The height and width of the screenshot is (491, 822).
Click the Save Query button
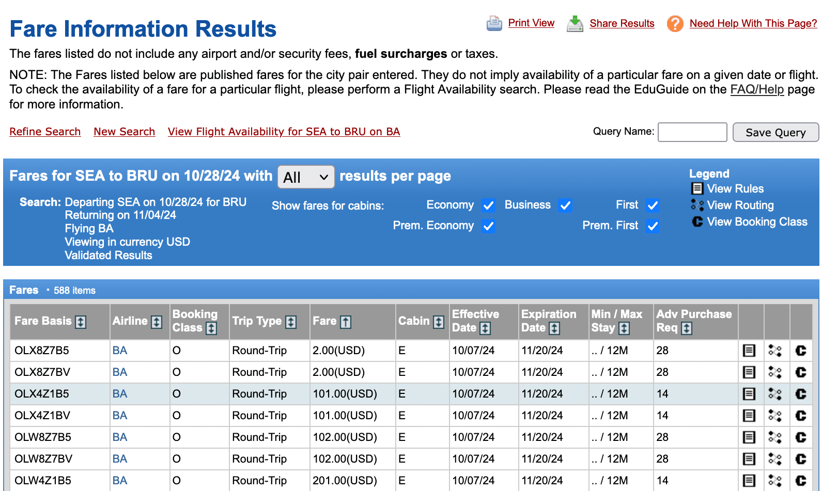click(x=775, y=133)
